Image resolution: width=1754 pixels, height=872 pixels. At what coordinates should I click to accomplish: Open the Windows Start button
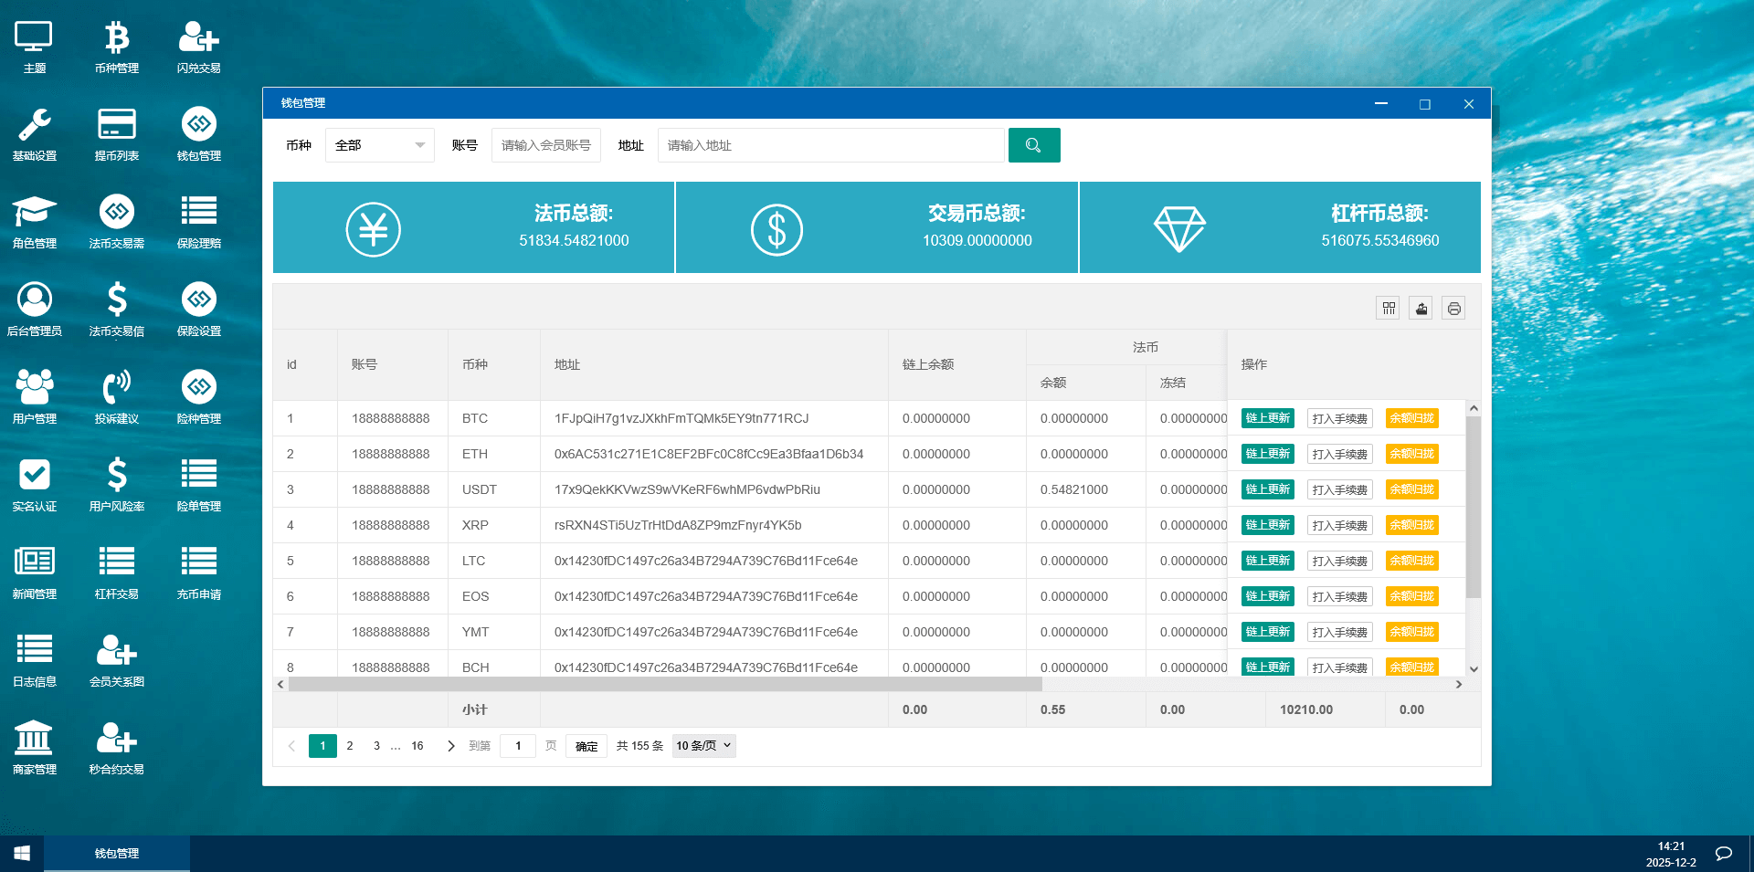(22, 854)
